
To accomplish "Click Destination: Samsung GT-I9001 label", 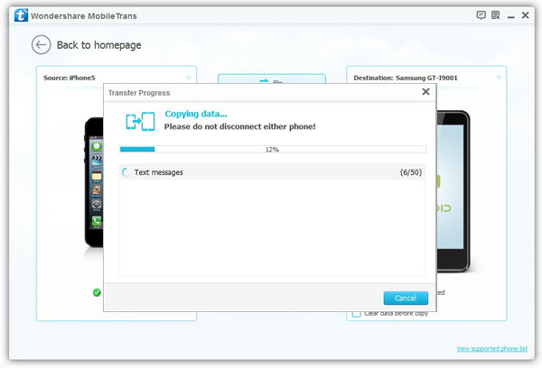I will pyautogui.click(x=406, y=78).
